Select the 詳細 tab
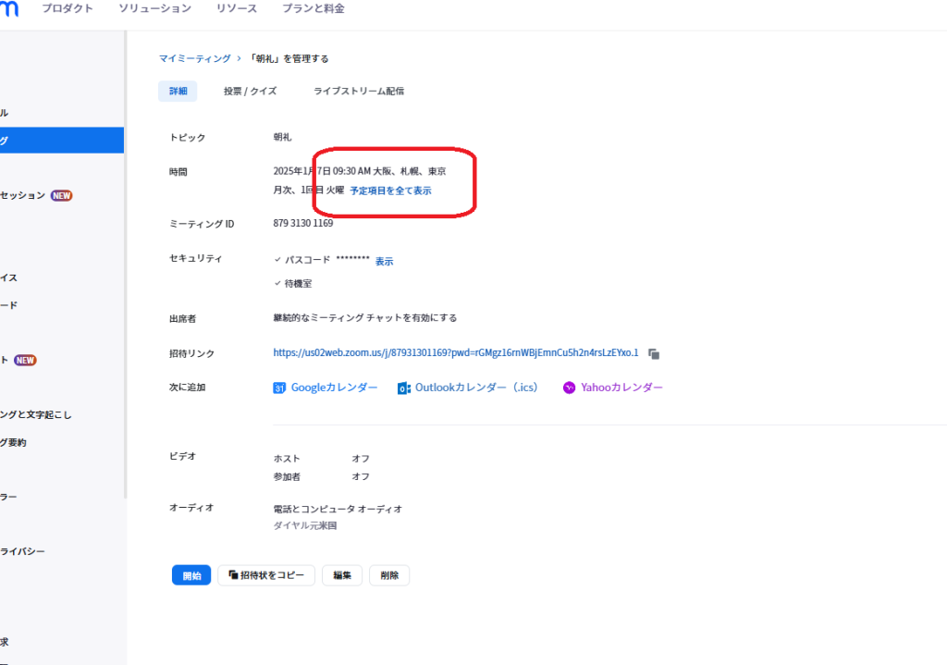 pos(178,91)
